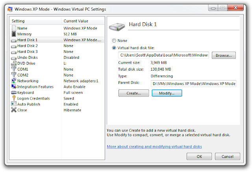Click the Auto Publish icon
This screenshot has width=252, height=172.
14,104
